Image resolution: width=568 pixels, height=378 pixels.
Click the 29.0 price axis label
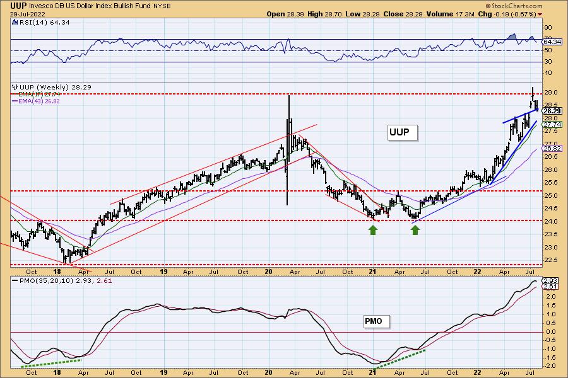click(x=550, y=93)
